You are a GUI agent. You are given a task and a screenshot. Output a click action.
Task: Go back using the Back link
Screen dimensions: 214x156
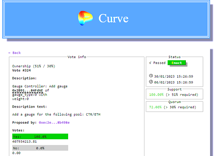click(15, 53)
